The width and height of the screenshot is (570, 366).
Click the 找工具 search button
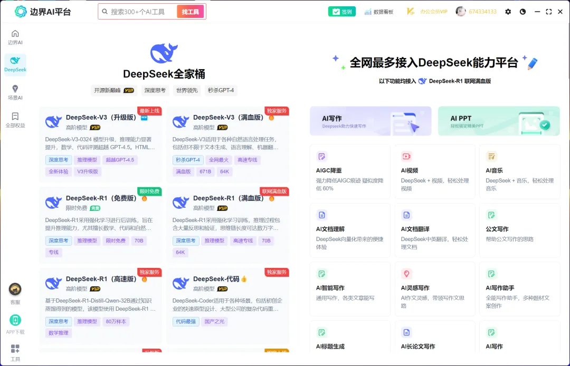click(x=191, y=12)
